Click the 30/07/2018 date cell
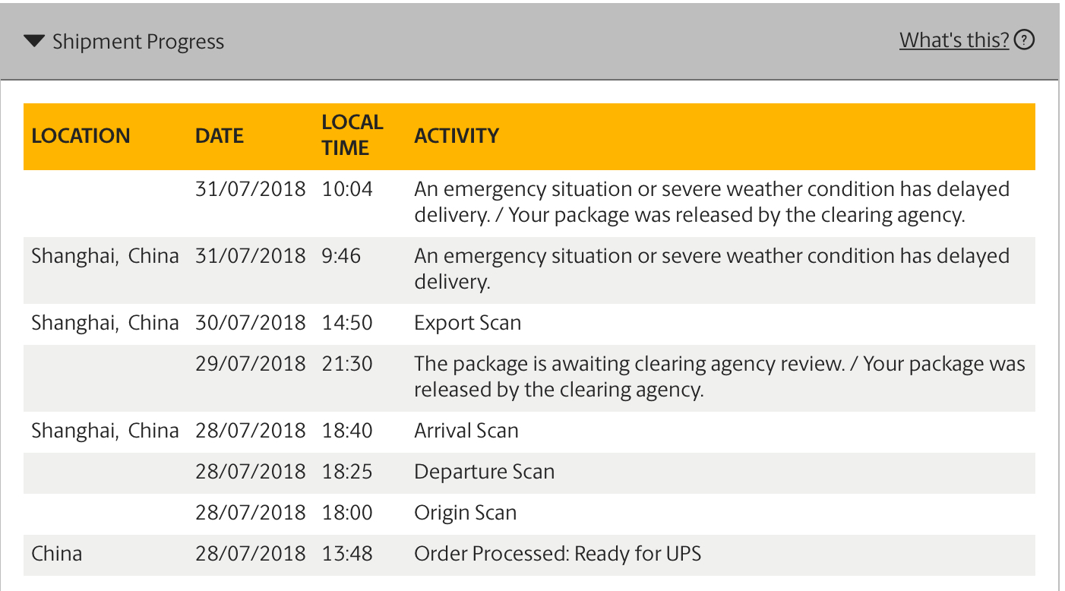This screenshot has height=591, width=1065. coord(251,323)
